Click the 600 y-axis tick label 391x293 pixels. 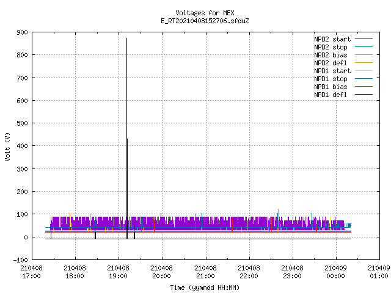[x=22, y=101]
